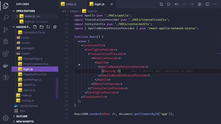The width and height of the screenshot is (221, 124).
Task: Click the explorer panel scrollbar thumb
Action: coord(57,88)
